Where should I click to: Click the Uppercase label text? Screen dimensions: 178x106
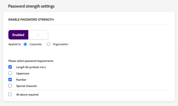(23, 73)
